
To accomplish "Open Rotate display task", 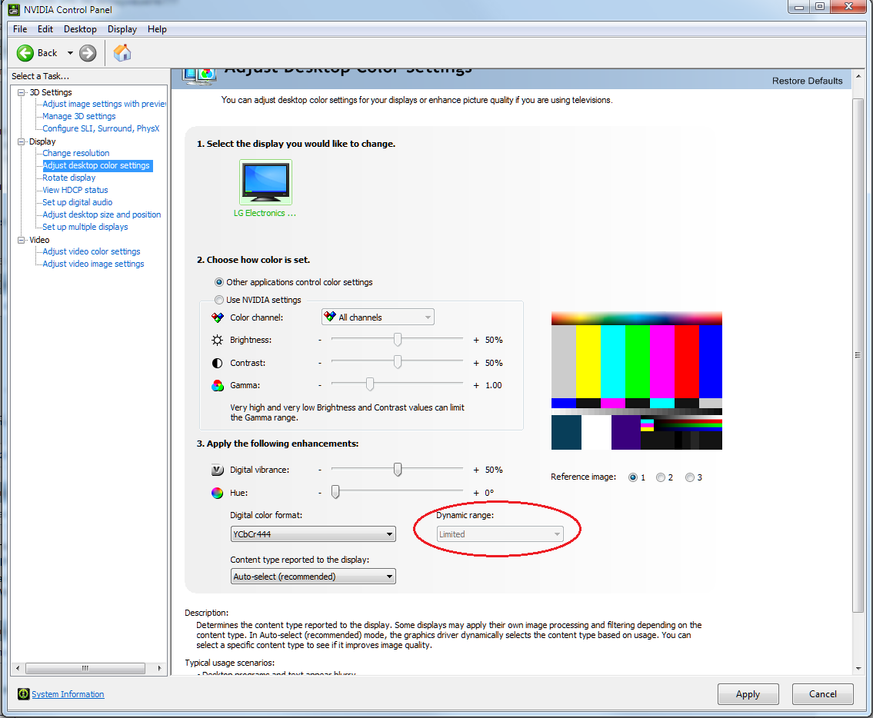I will click(69, 178).
